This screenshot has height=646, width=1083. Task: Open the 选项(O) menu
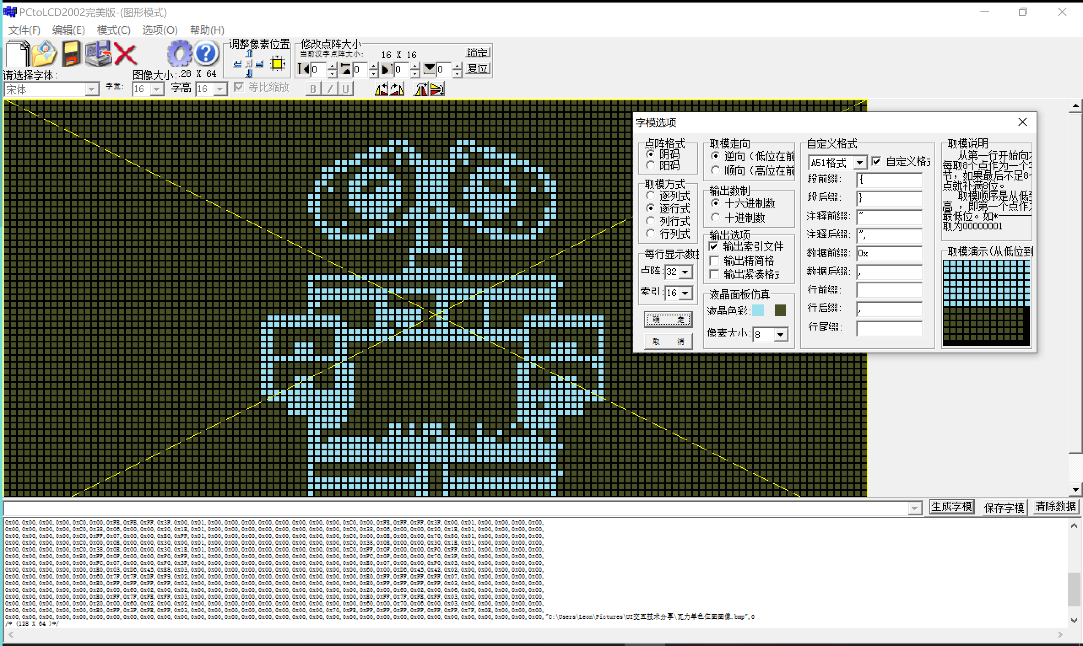point(160,30)
